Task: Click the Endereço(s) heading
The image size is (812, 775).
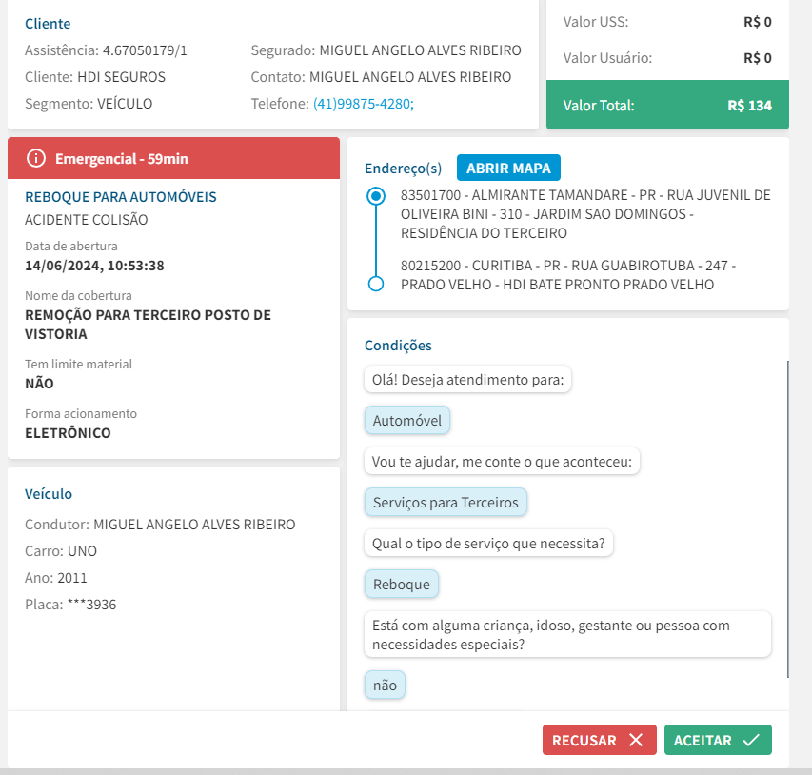Action: (x=403, y=169)
